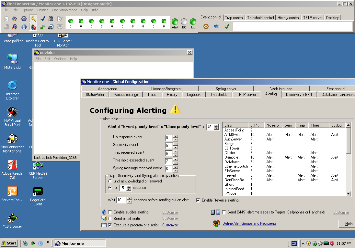Viewport: 355px width, 248px height.
Task: Close the novinka window
Action: 190,53
